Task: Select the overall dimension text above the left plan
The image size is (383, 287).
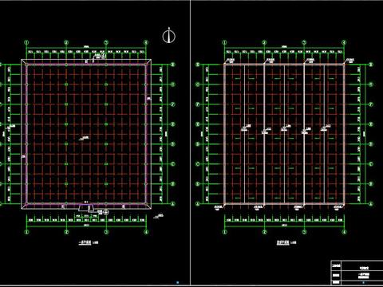Action: click(86, 47)
